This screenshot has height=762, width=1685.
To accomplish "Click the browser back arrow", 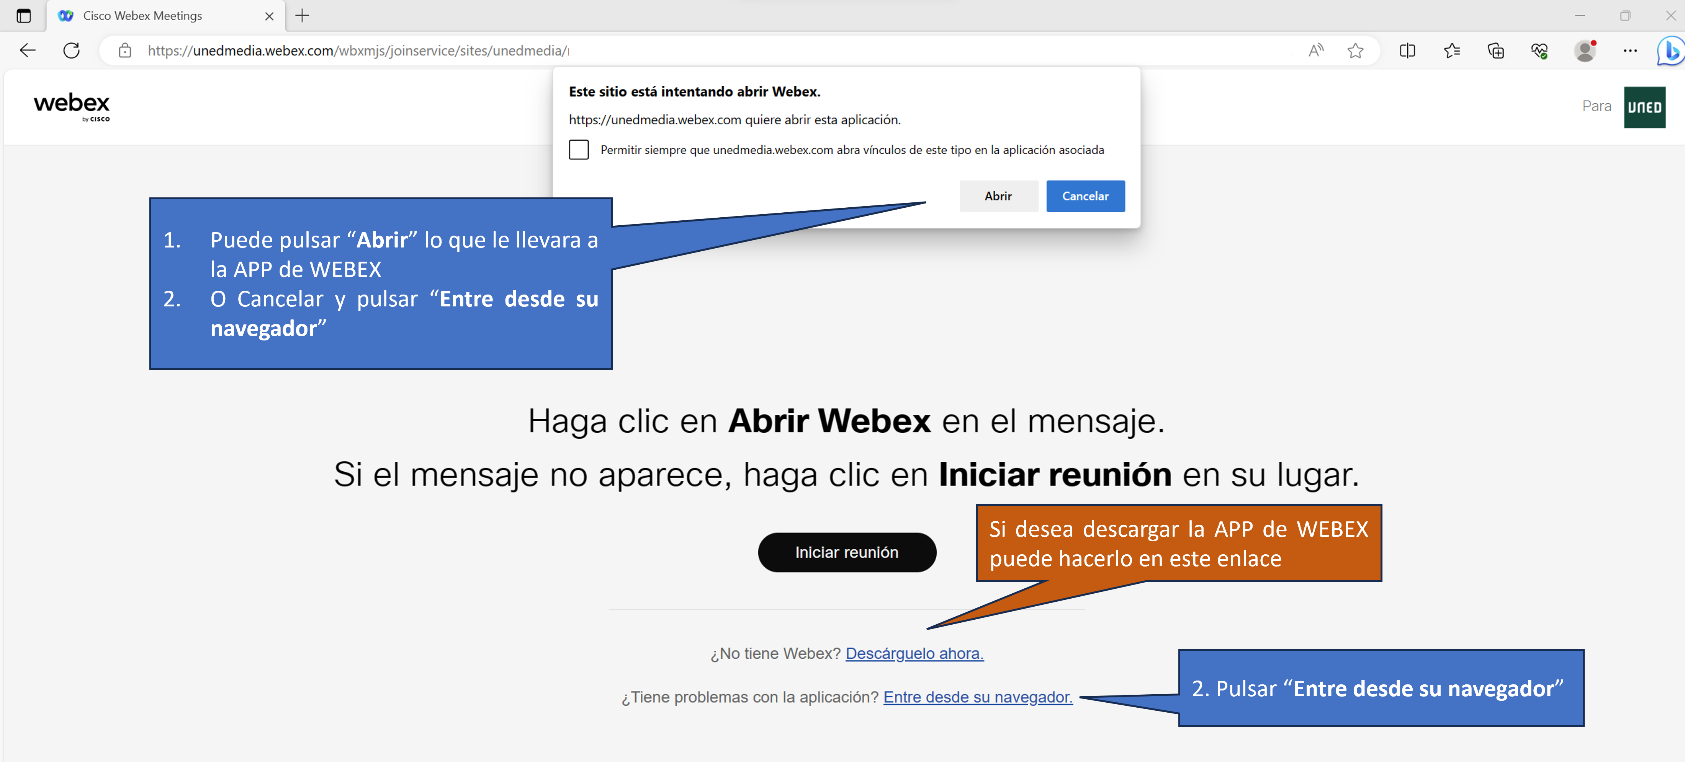I will [x=28, y=50].
